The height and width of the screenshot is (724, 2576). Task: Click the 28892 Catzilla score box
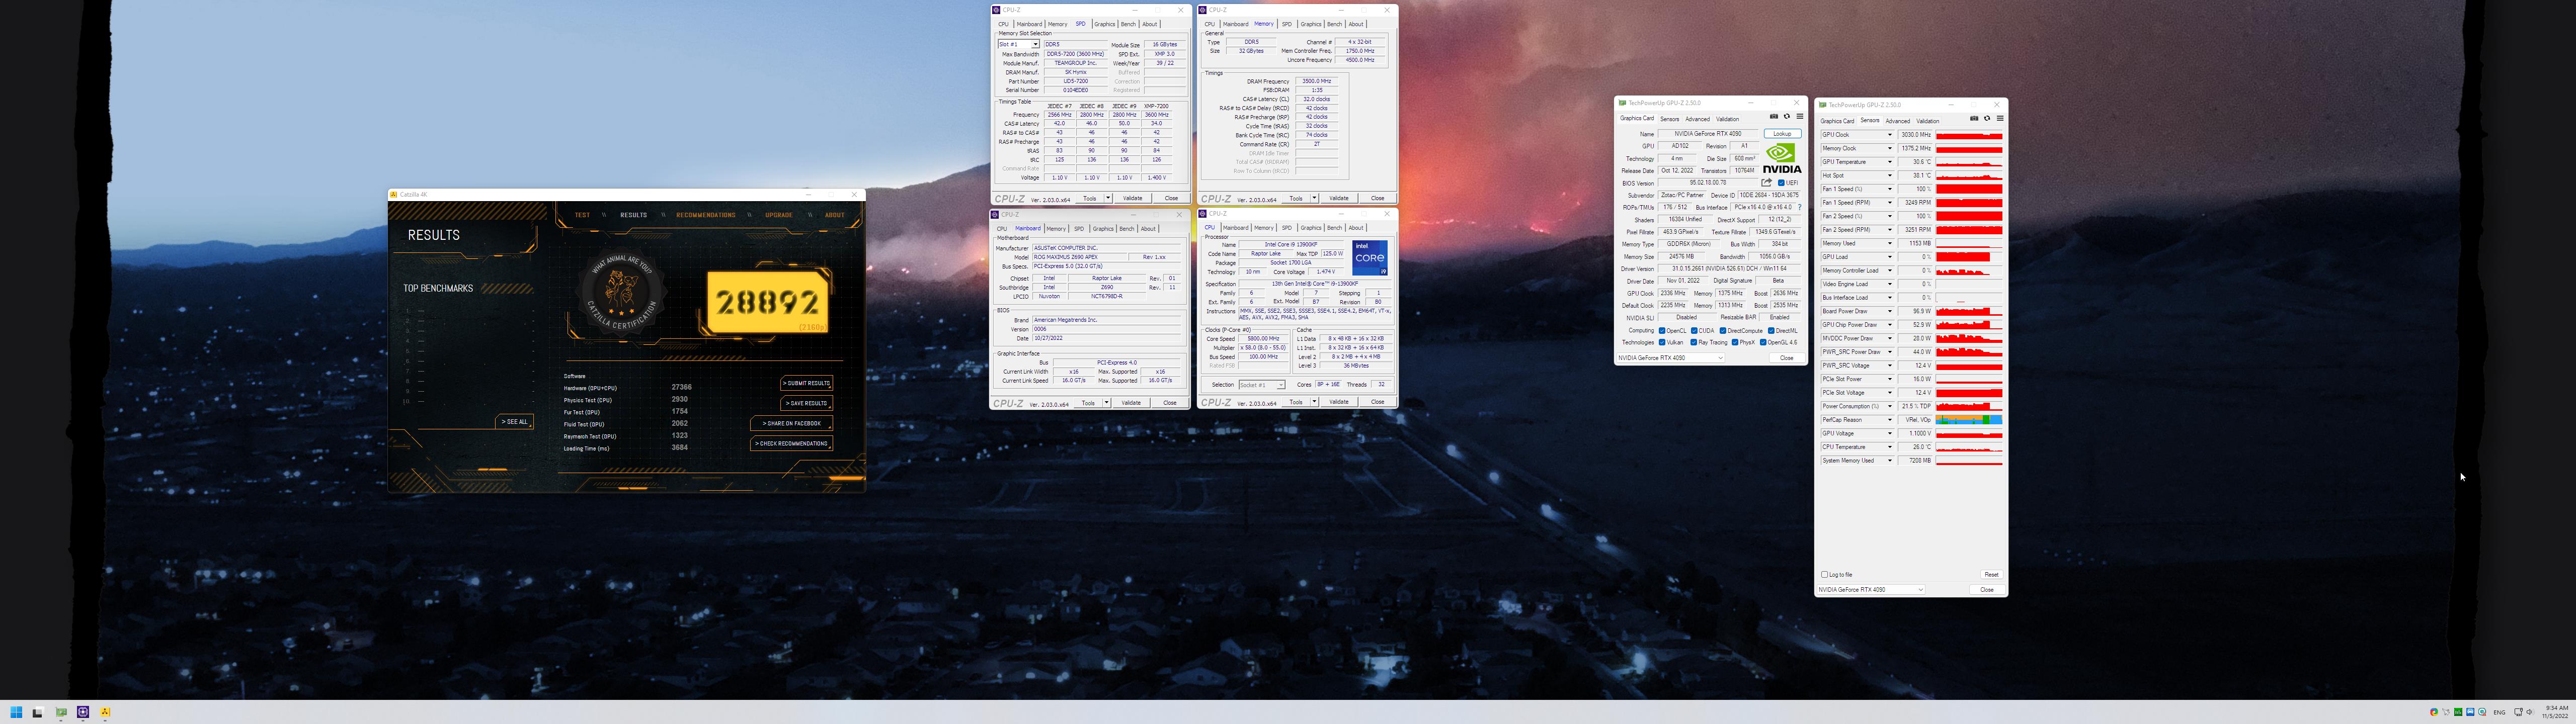[767, 302]
